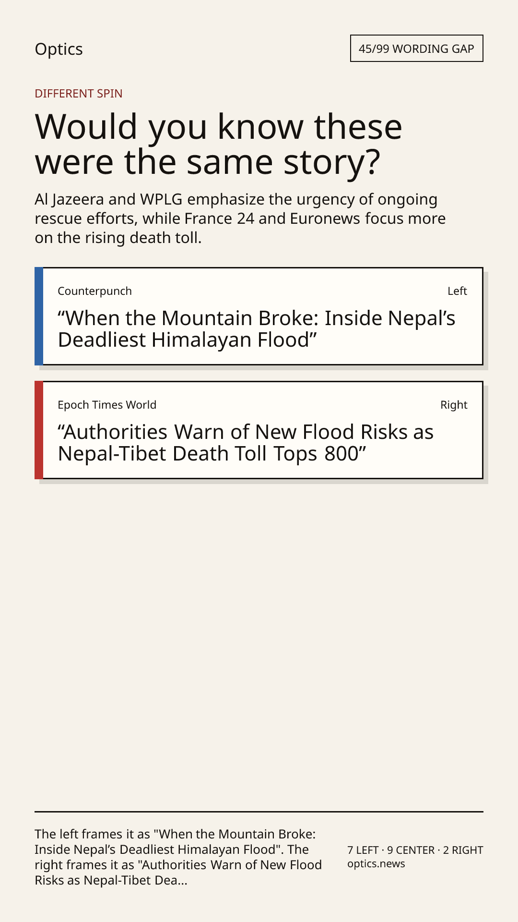The image size is (518, 922).
Task: Click the 'were the same story?' headline line
Action: [x=208, y=162]
